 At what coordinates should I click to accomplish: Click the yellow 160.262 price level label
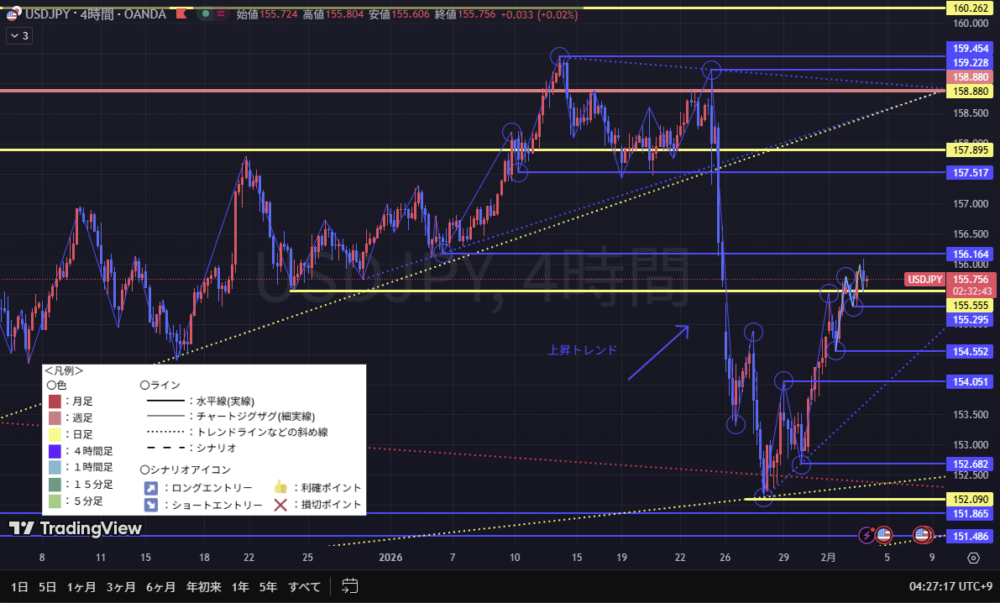click(968, 8)
